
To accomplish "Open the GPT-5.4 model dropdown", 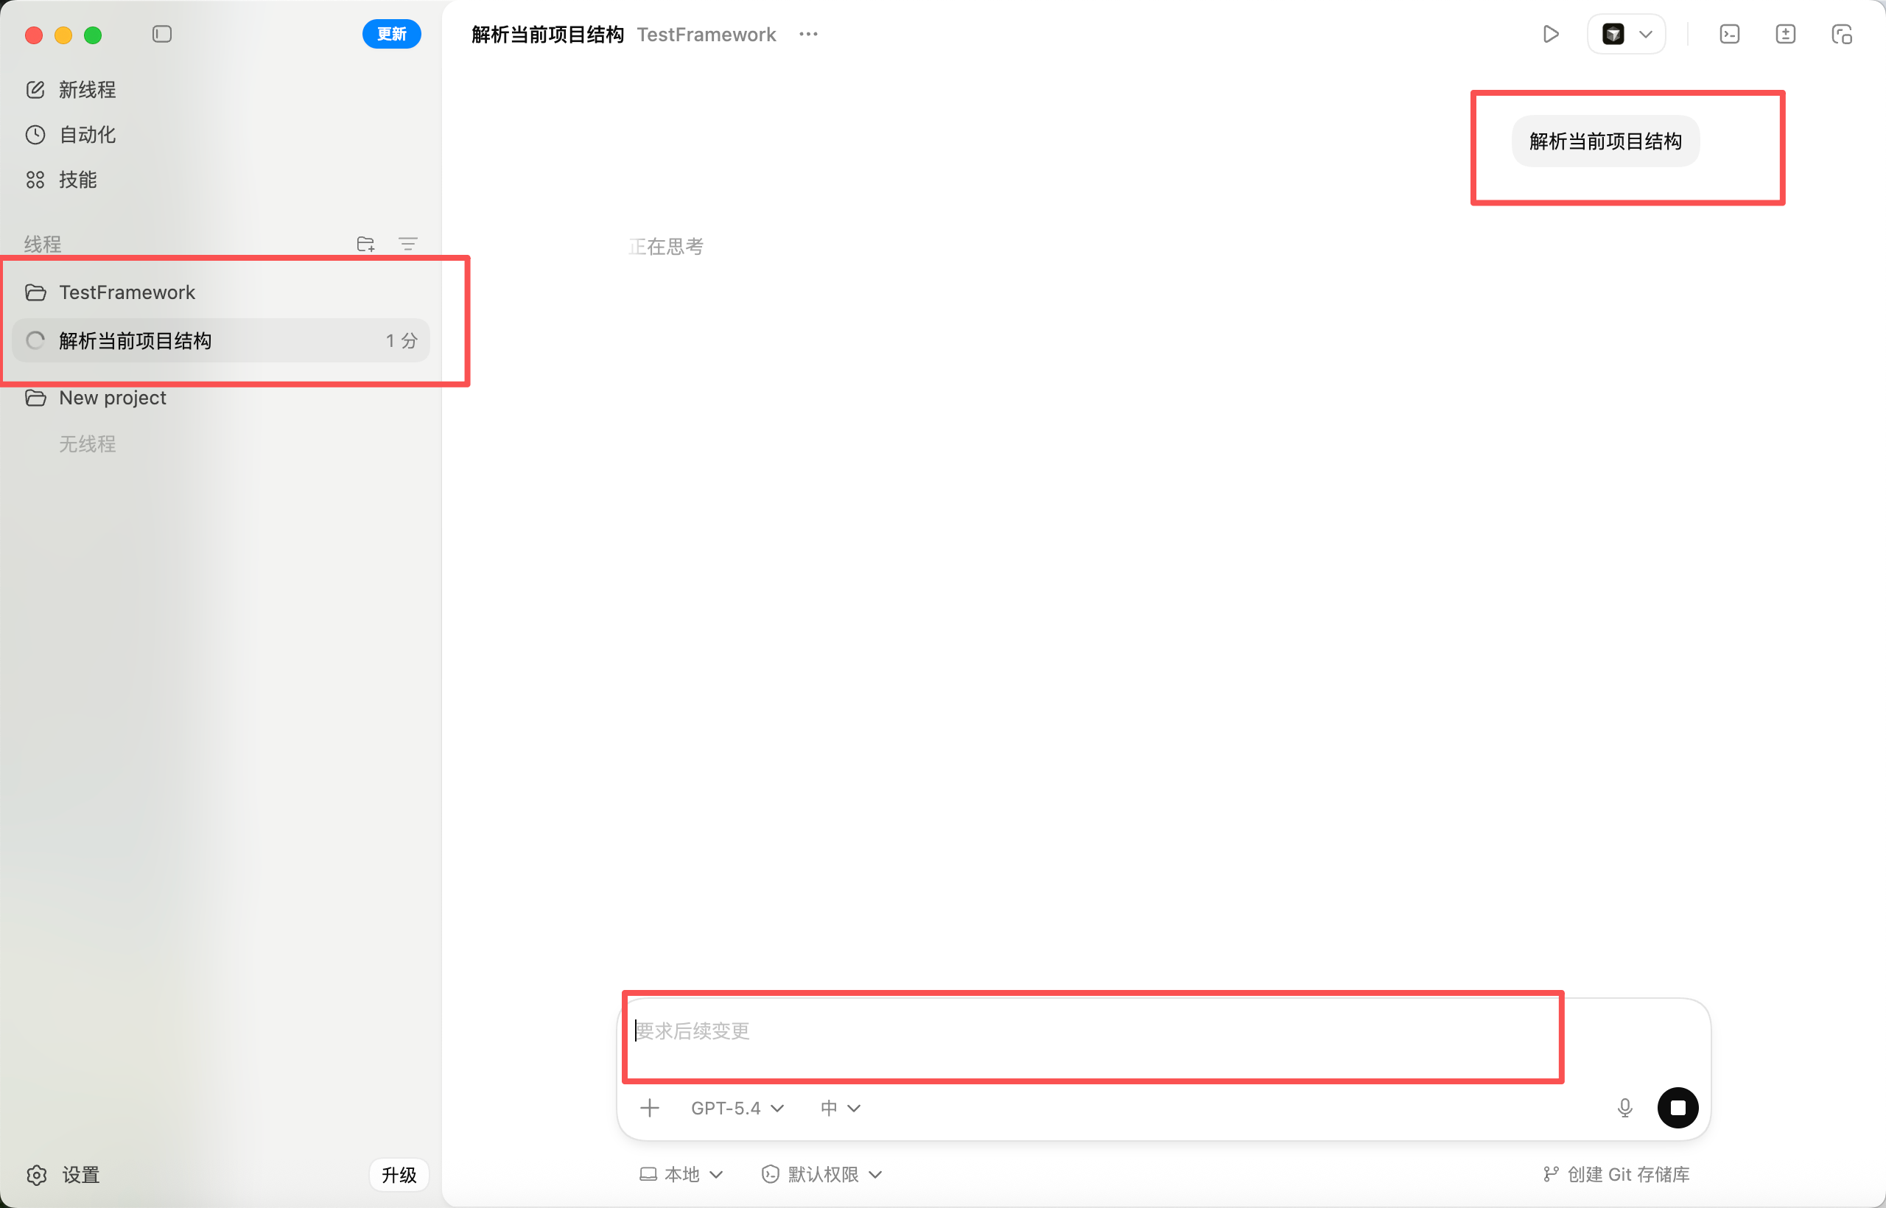I will pyautogui.click(x=736, y=1108).
